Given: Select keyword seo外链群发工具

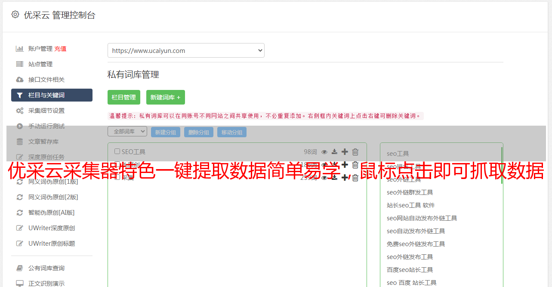Looking at the screenshot, I should click(410, 192).
